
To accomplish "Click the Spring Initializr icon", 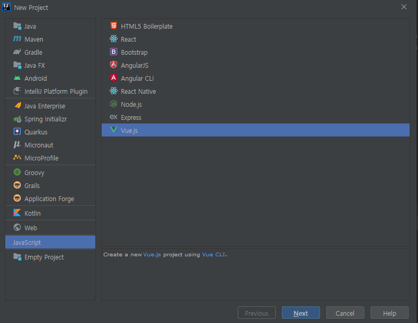I will [x=17, y=119].
